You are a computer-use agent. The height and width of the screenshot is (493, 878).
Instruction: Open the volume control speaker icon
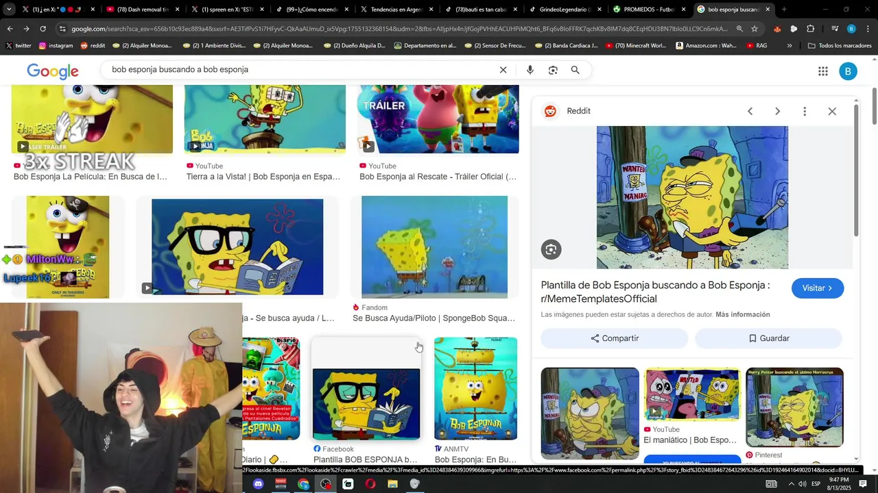pyautogui.click(x=803, y=484)
